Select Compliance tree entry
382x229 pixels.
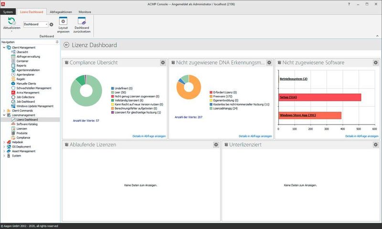click(23, 137)
